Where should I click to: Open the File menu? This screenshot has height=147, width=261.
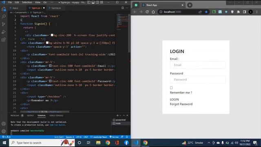(x=10, y=2)
